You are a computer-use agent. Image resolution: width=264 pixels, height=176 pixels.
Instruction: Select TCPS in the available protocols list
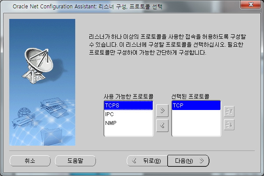[128, 106]
